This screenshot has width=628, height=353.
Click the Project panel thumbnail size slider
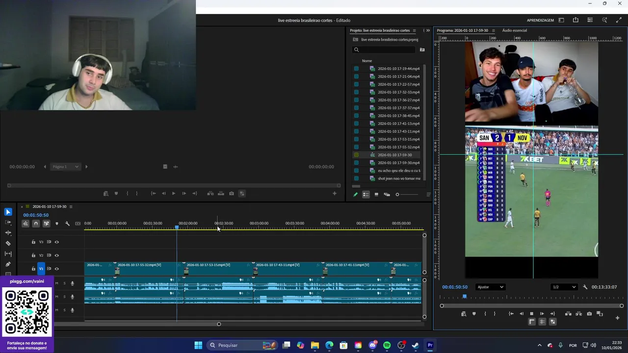(407, 194)
